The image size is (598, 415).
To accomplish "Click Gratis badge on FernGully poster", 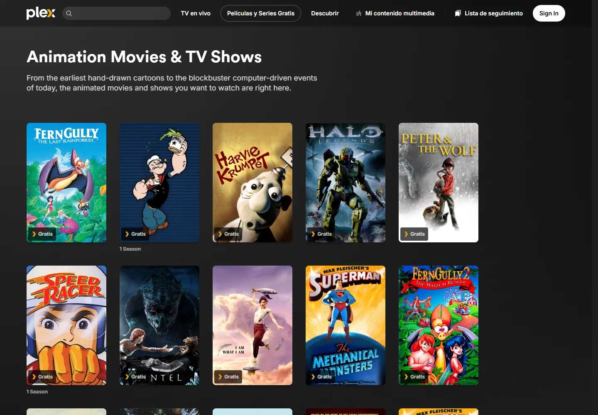I will tap(42, 234).
